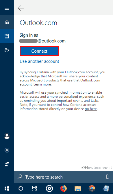The image size is (113, 194).
Task: Open Cortana Home from sidebar
Action: [7, 22]
